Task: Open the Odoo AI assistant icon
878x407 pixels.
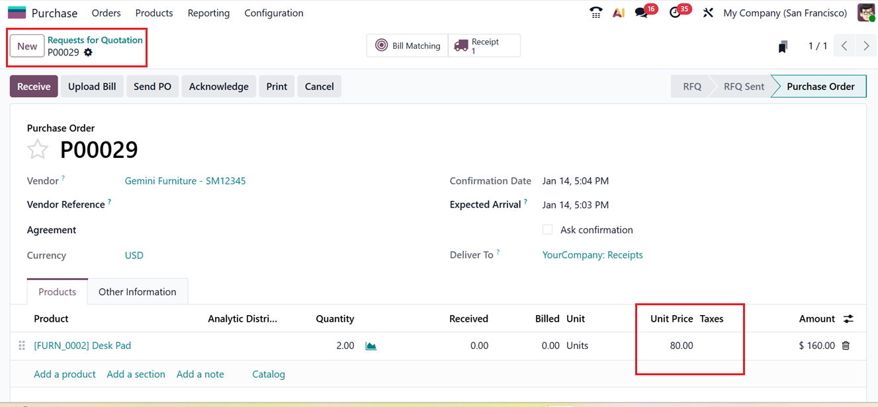Action: click(618, 12)
